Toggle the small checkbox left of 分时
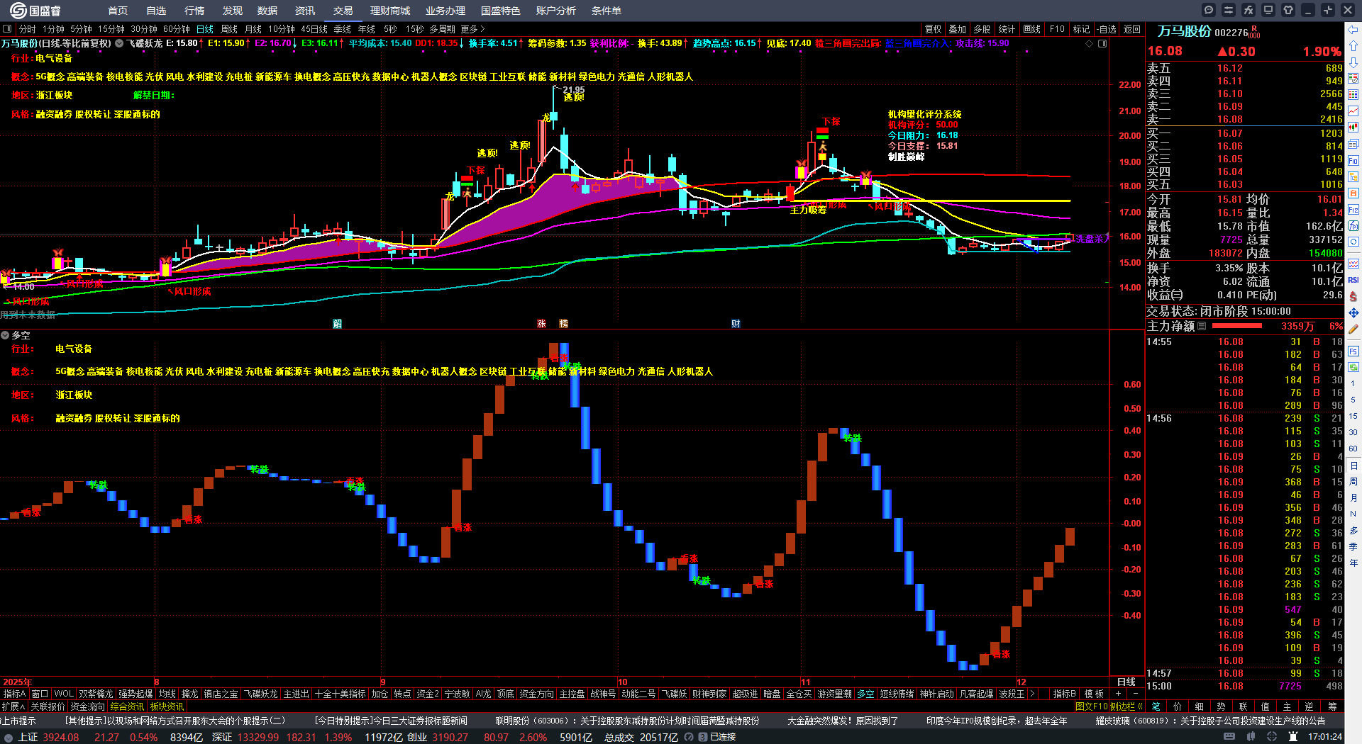Image resolution: width=1362 pixels, height=744 pixels. click(7, 29)
